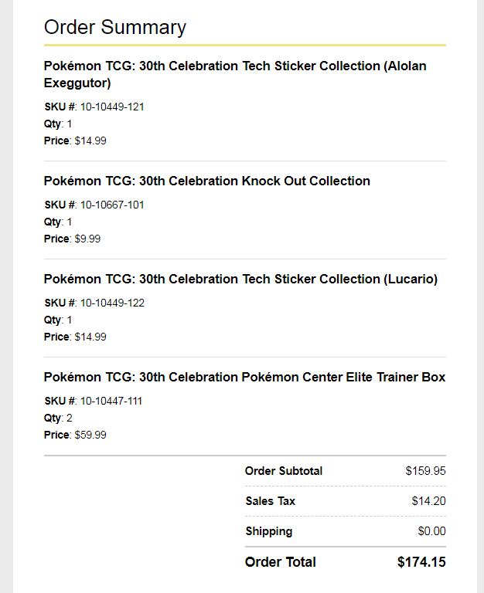Click the $159.95 subtotal amount
Image resolution: width=484 pixels, height=593 pixels.
(426, 471)
